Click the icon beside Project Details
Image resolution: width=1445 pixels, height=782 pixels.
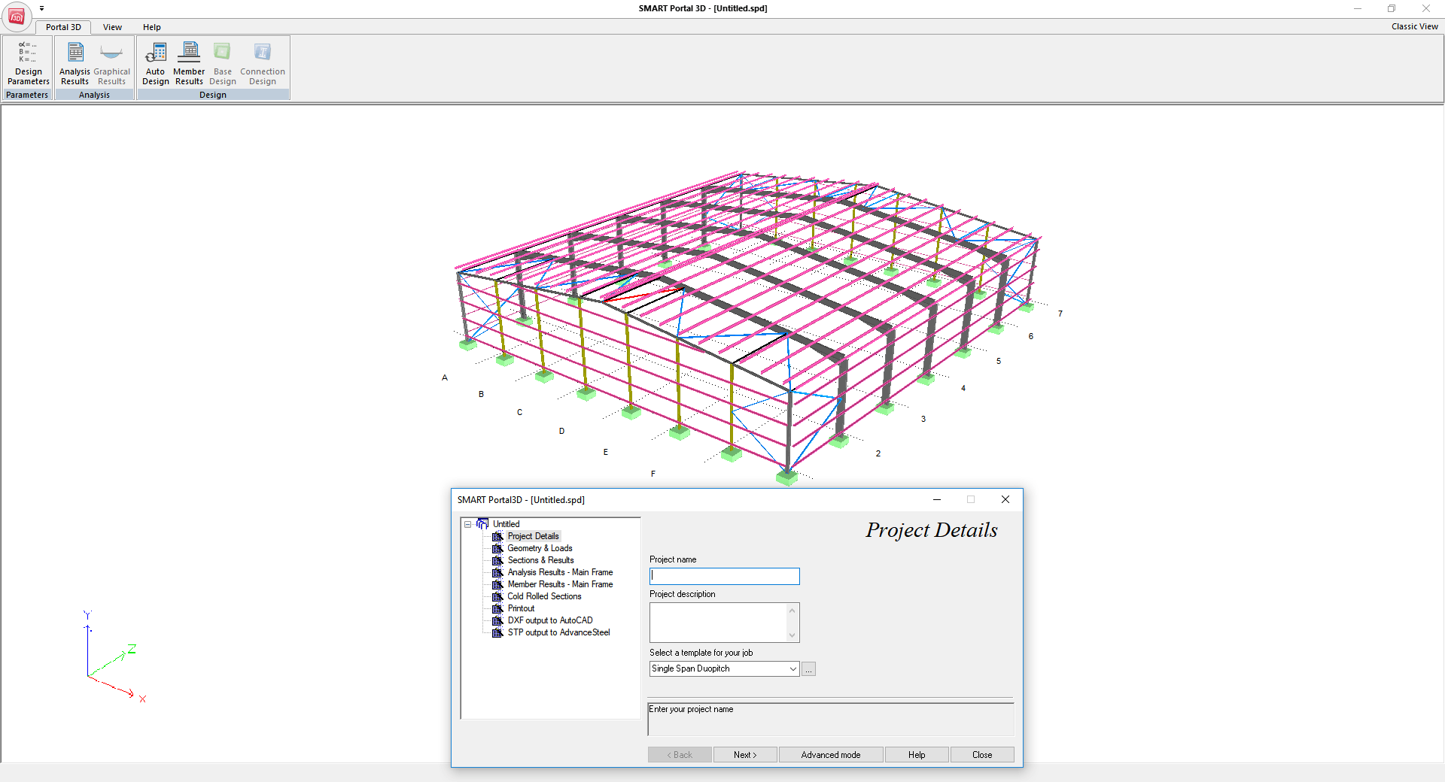point(497,536)
